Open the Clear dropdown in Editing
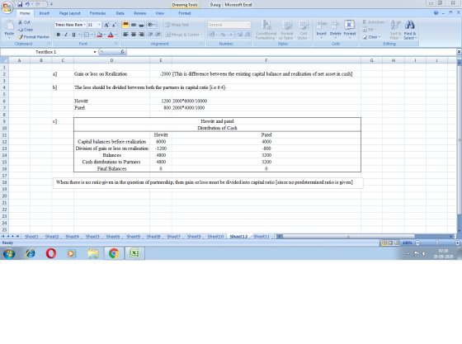Image resolution: width=462 pixels, height=344 pixels. pyautogui.click(x=371, y=37)
